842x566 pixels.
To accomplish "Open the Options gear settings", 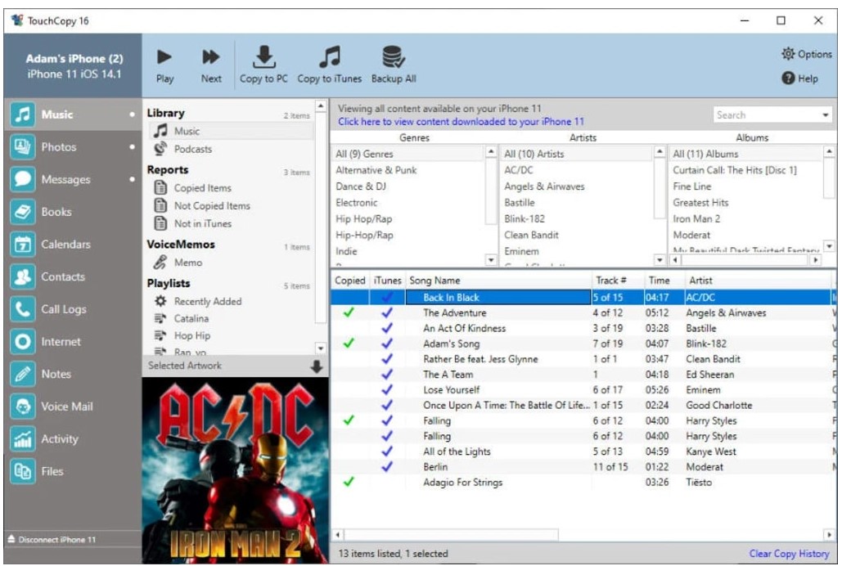I will [x=807, y=54].
